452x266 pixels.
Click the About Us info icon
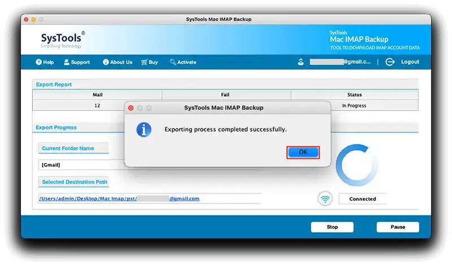[x=106, y=62]
